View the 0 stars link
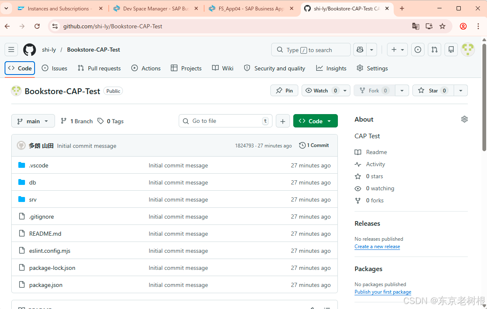The width and height of the screenshot is (487, 309). click(369, 177)
